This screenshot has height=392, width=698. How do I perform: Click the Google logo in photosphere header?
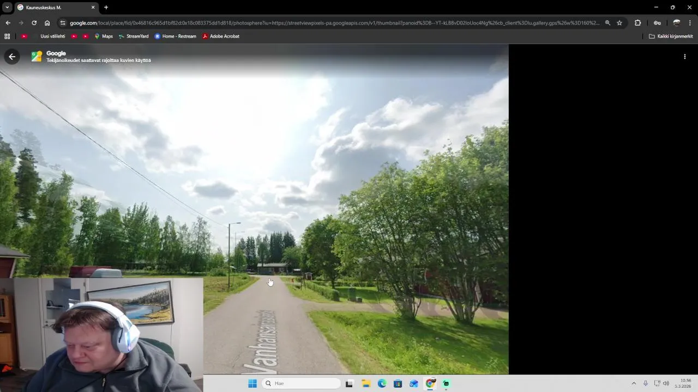point(56,53)
